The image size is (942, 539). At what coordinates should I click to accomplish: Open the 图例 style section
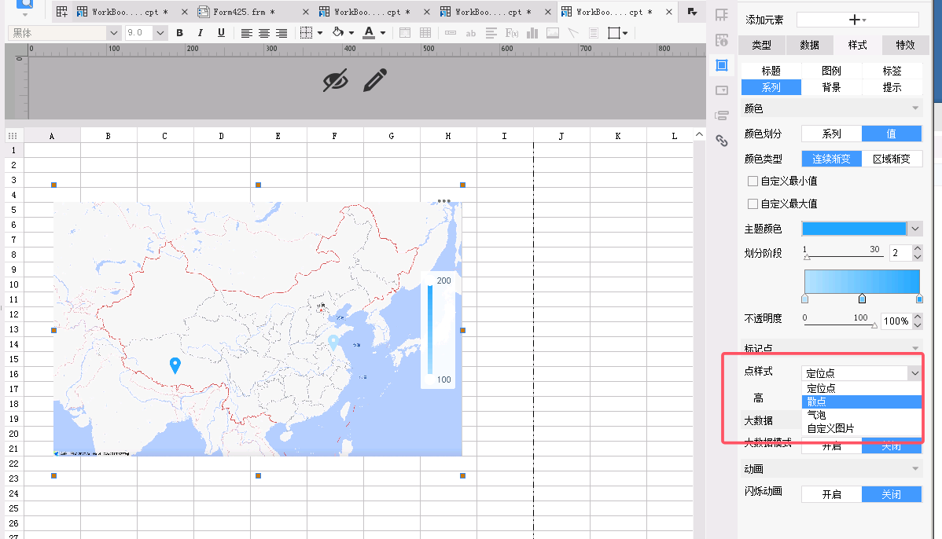point(831,71)
